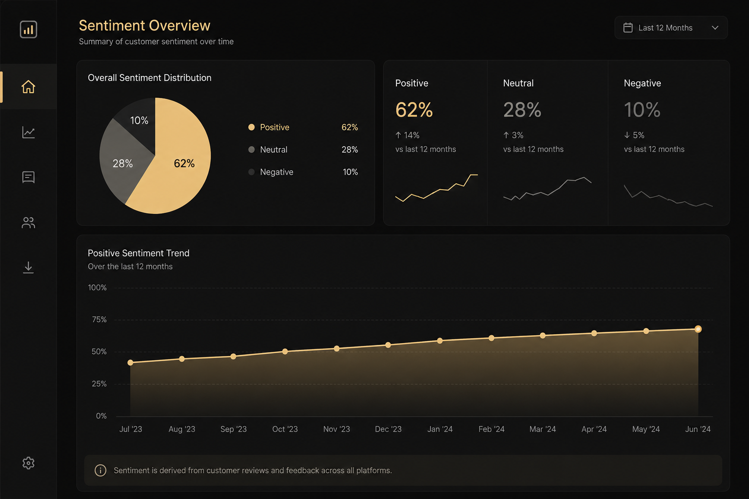Click the Overall Sentiment Distribution heading
The image size is (749, 499).
(x=150, y=78)
